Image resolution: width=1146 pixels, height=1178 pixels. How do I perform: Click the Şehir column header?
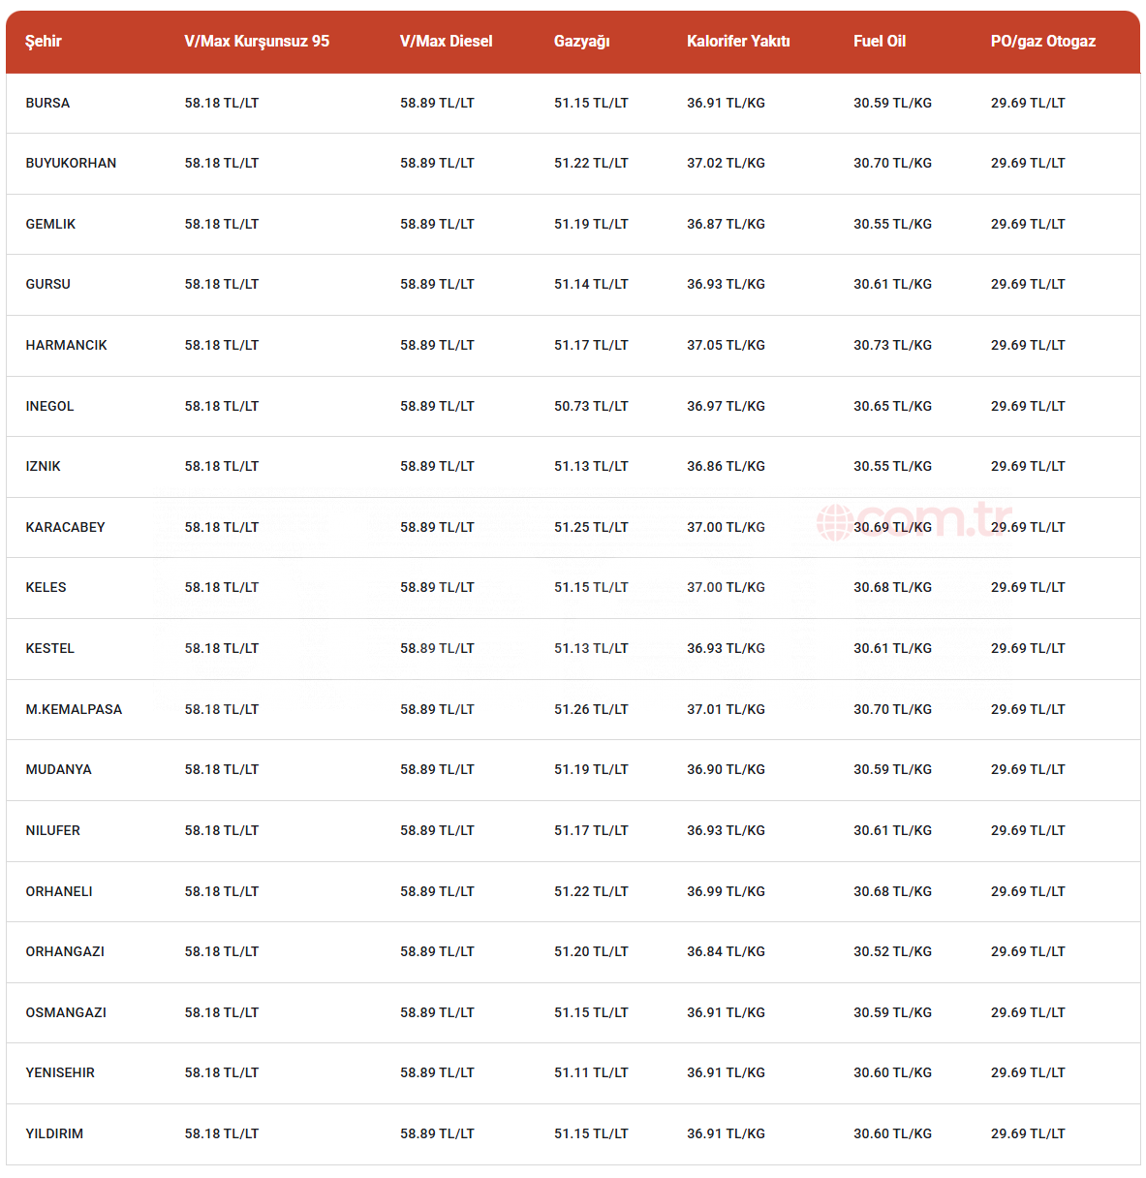click(44, 41)
